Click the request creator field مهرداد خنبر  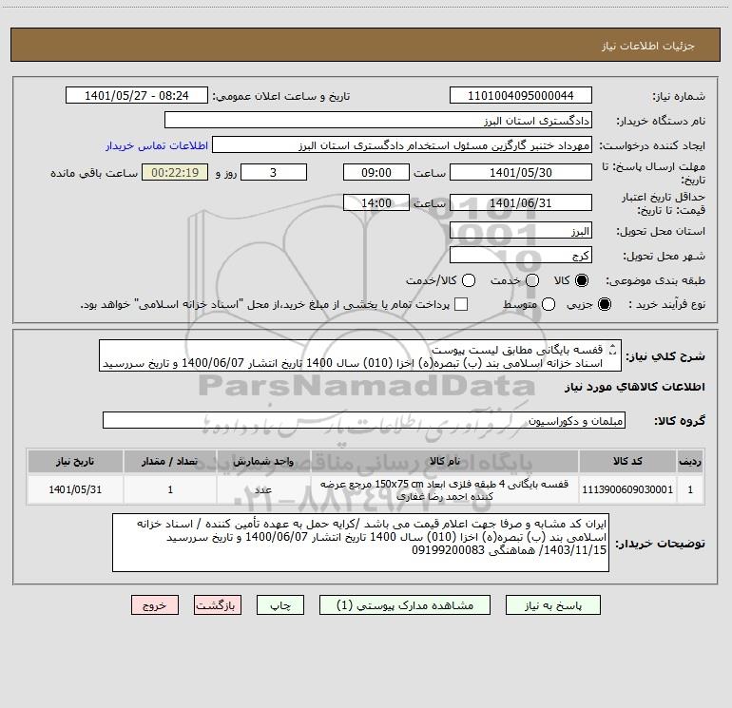[x=402, y=144]
